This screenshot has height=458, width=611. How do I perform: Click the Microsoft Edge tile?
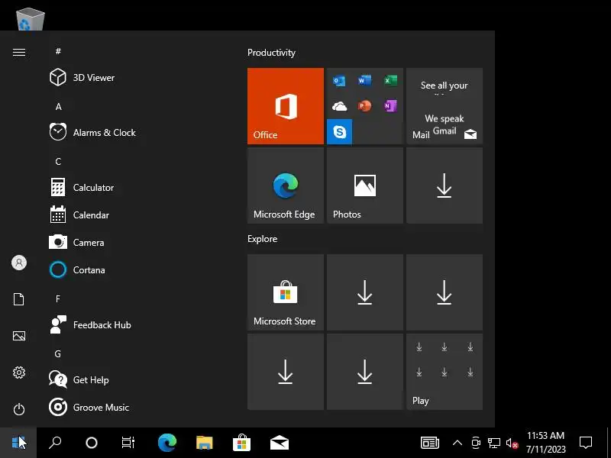pos(285,185)
